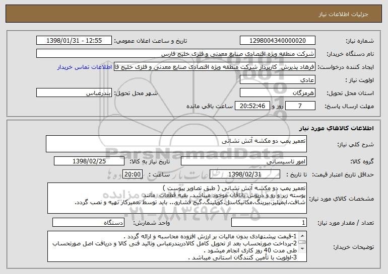Click the label اولویت نیاز

coord(360,80)
